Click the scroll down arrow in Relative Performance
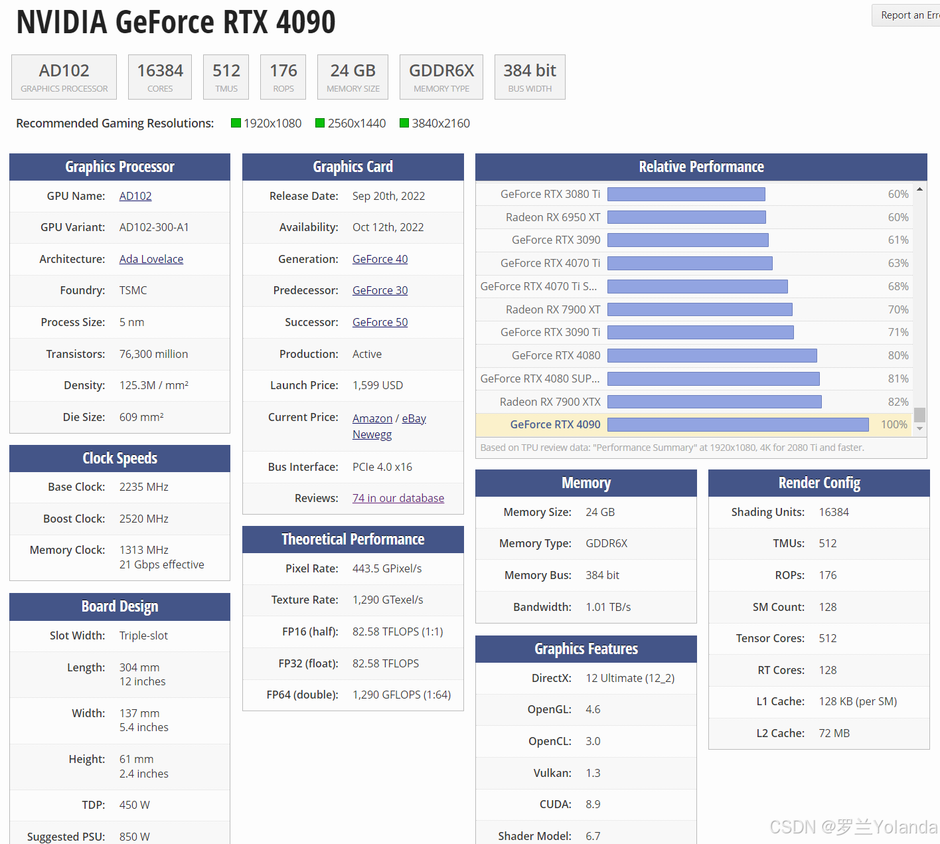 (919, 429)
